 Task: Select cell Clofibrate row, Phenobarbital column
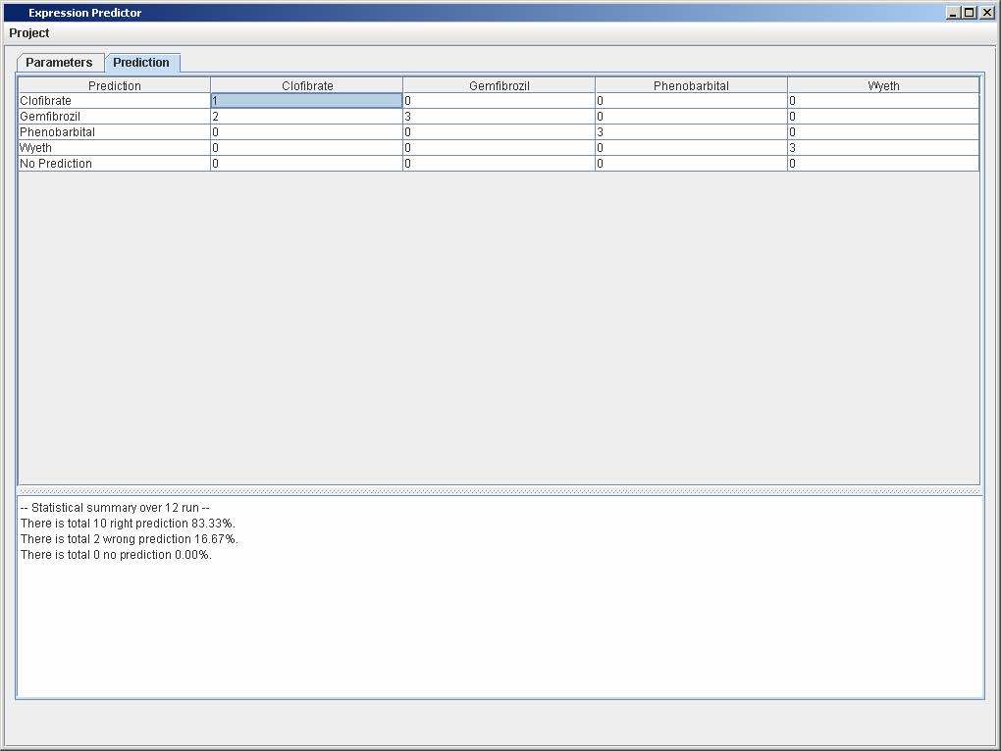tap(692, 101)
